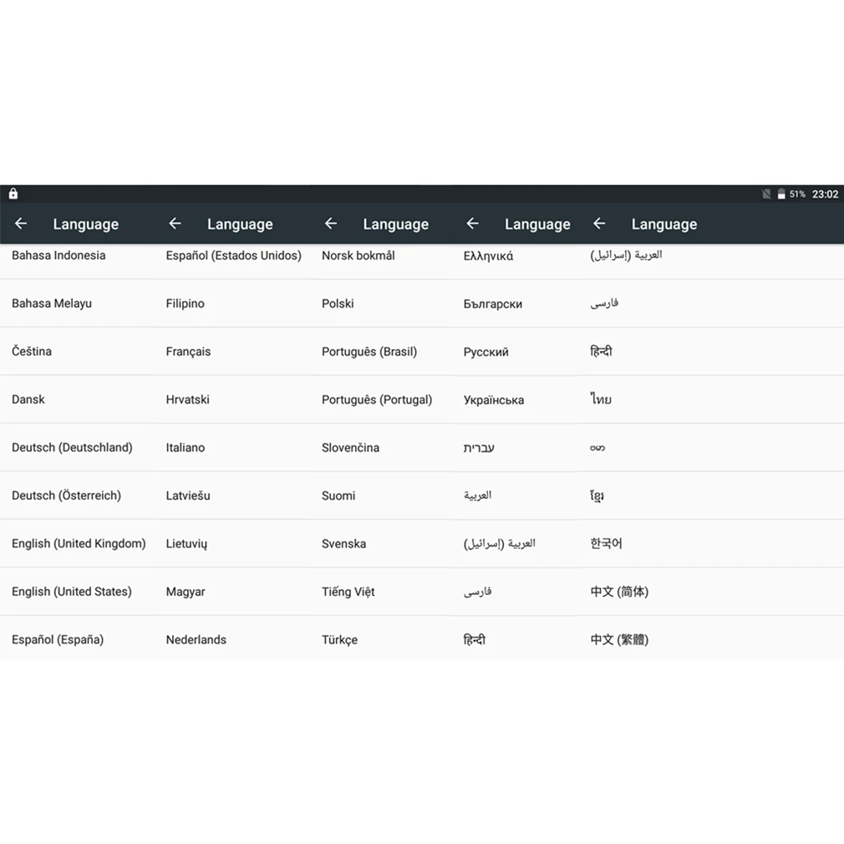Tap the no-SIM-card status icon
Screen dimensions: 844x844
coord(766,194)
